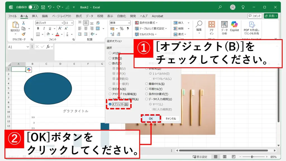The width and height of the screenshot is (286, 161).
Task: Select the 空白セル(K) radio button
Action: 110,89
